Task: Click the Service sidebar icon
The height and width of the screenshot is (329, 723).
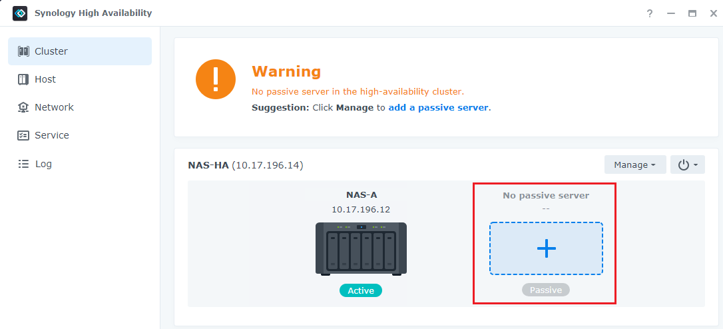Action: [x=23, y=135]
